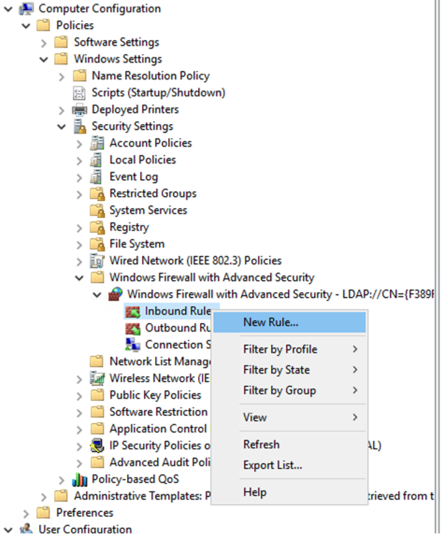Screen dimensions: 446x534
Task: Select Export List... in context menu
Action: coord(272,465)
